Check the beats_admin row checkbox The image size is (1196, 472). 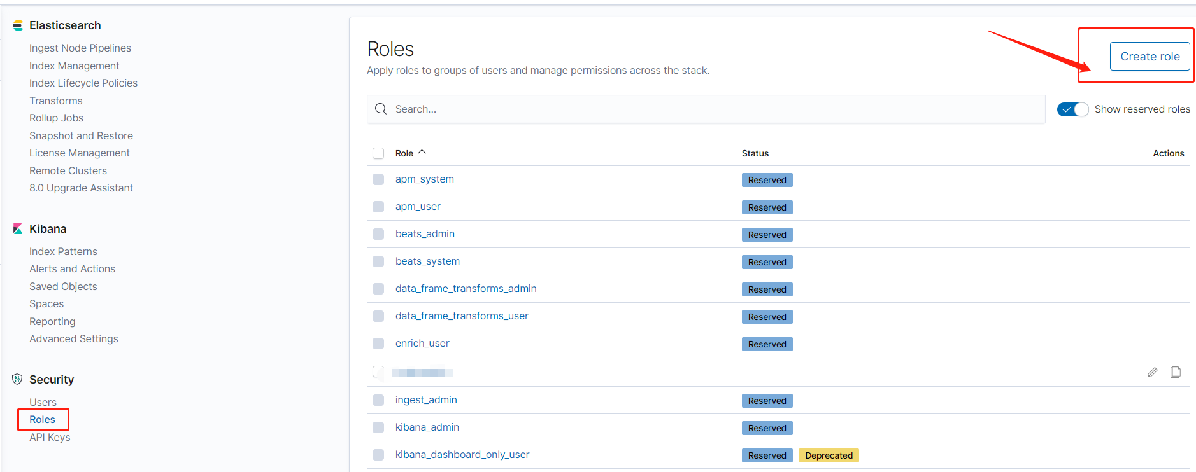(378, 234)
